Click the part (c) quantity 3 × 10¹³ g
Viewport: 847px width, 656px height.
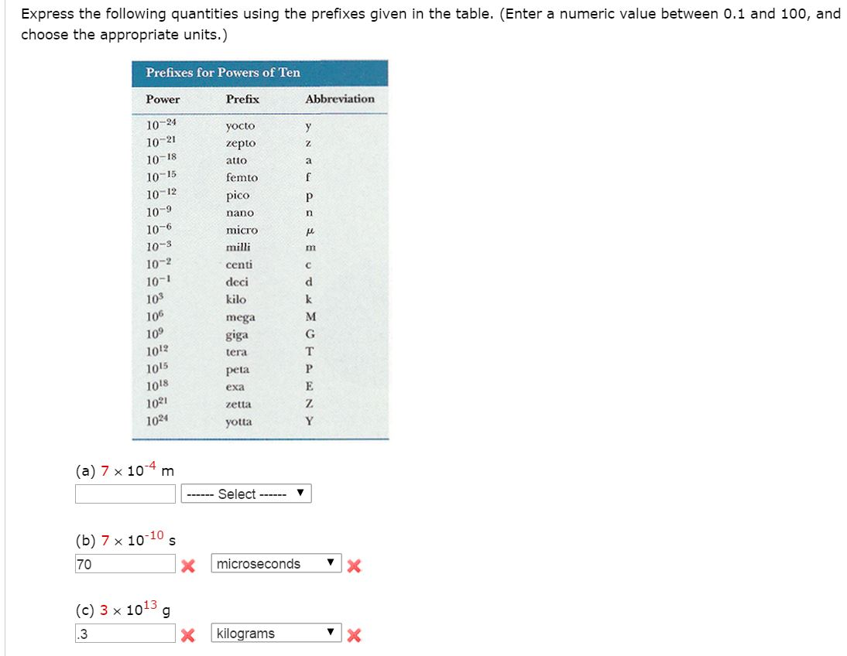(135, 609)
